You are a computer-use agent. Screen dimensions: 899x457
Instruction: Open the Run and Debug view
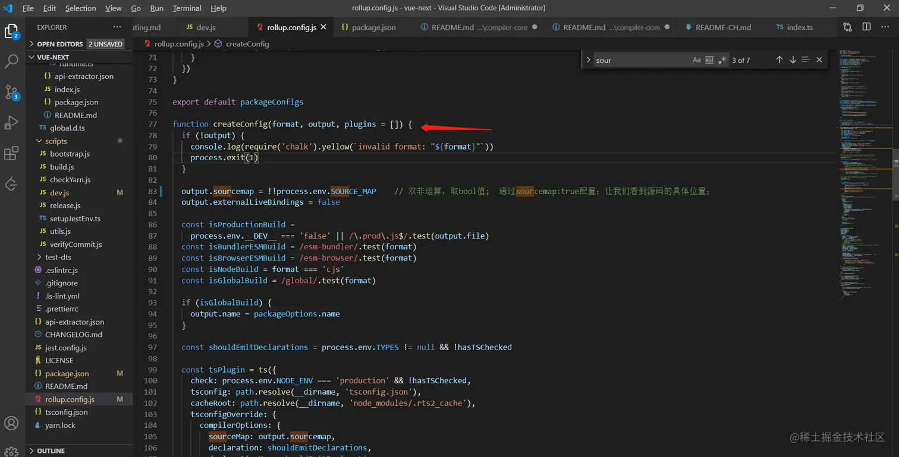coord(12,123)
